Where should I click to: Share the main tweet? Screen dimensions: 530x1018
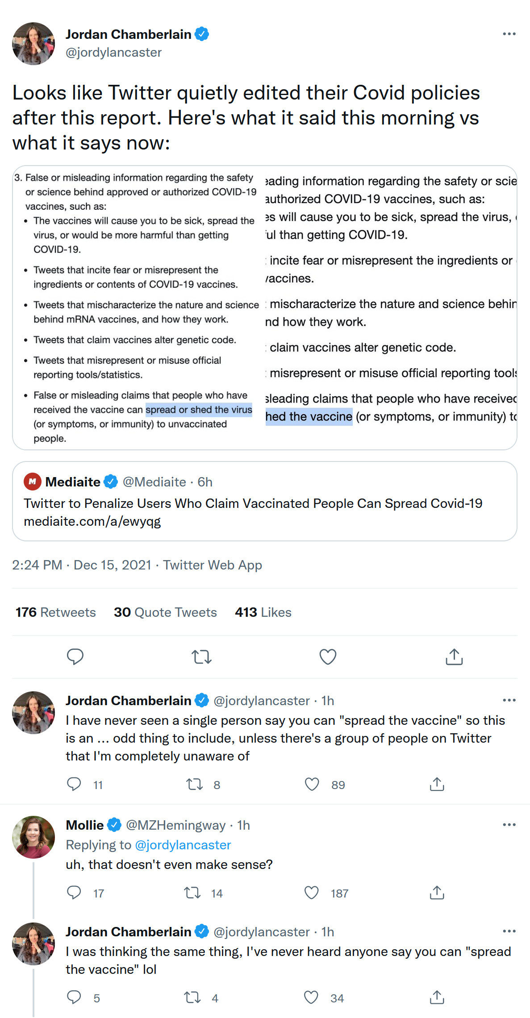tap(454, 657)
